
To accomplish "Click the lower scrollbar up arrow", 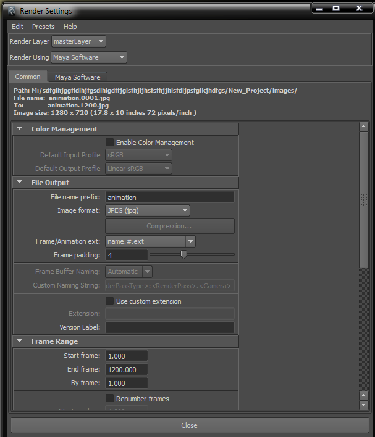I will click(x=363, y=396).
